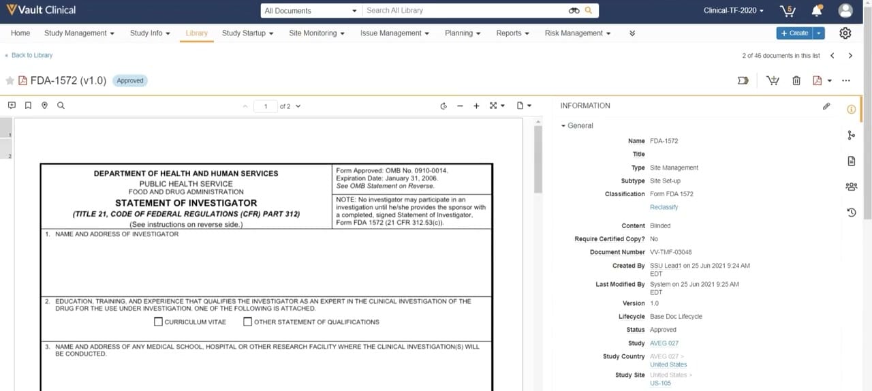Open the All Documents search scope dropdown
872x391 pixels.
310,10
